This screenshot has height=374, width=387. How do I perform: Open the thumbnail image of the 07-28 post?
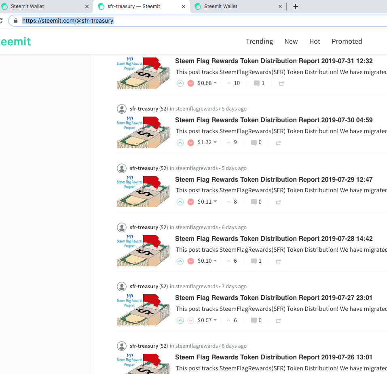(143, 251)
